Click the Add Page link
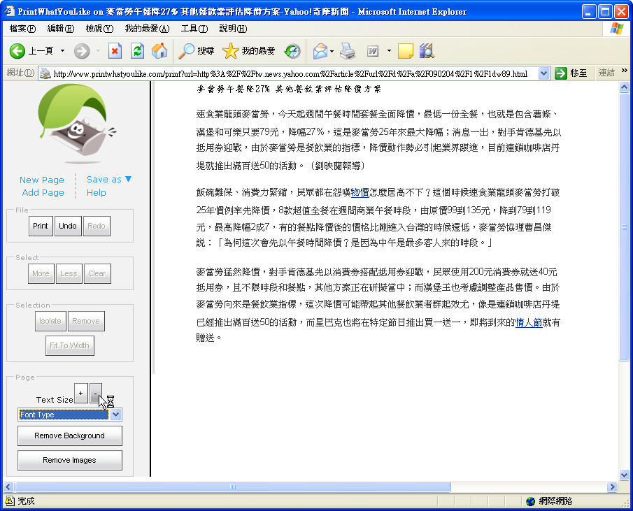 pyautogui.click(x=43, y=192)
